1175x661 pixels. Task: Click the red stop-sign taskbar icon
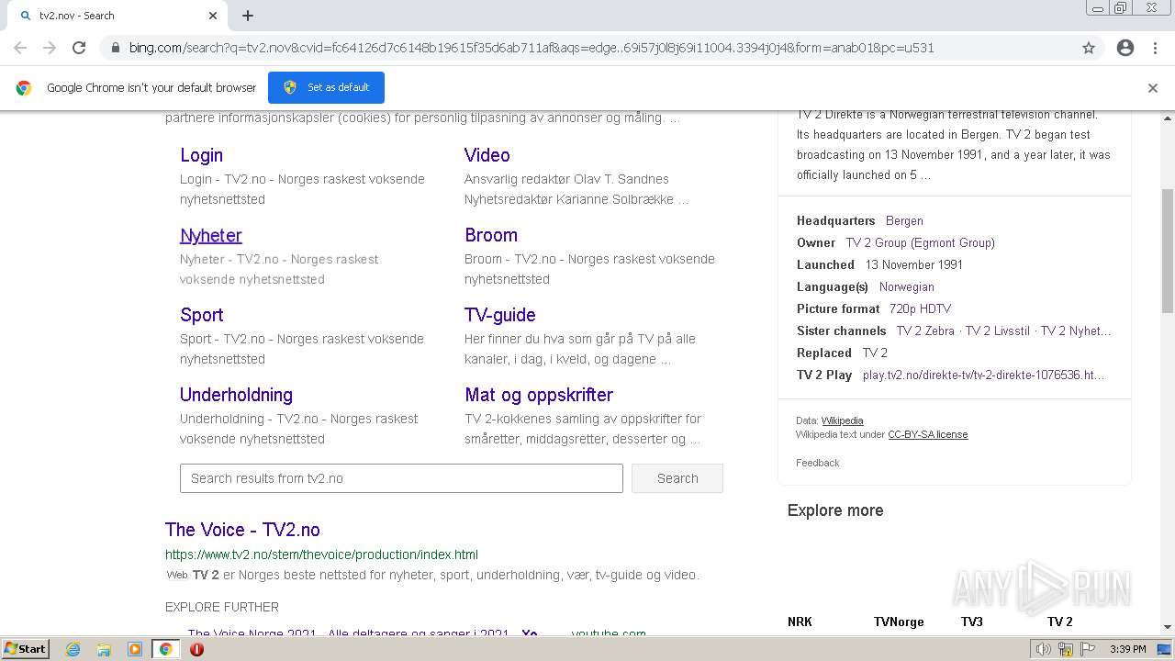click(196, 649)
